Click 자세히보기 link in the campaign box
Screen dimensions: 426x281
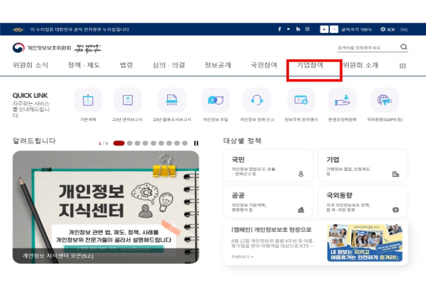(x=242, y=257)
